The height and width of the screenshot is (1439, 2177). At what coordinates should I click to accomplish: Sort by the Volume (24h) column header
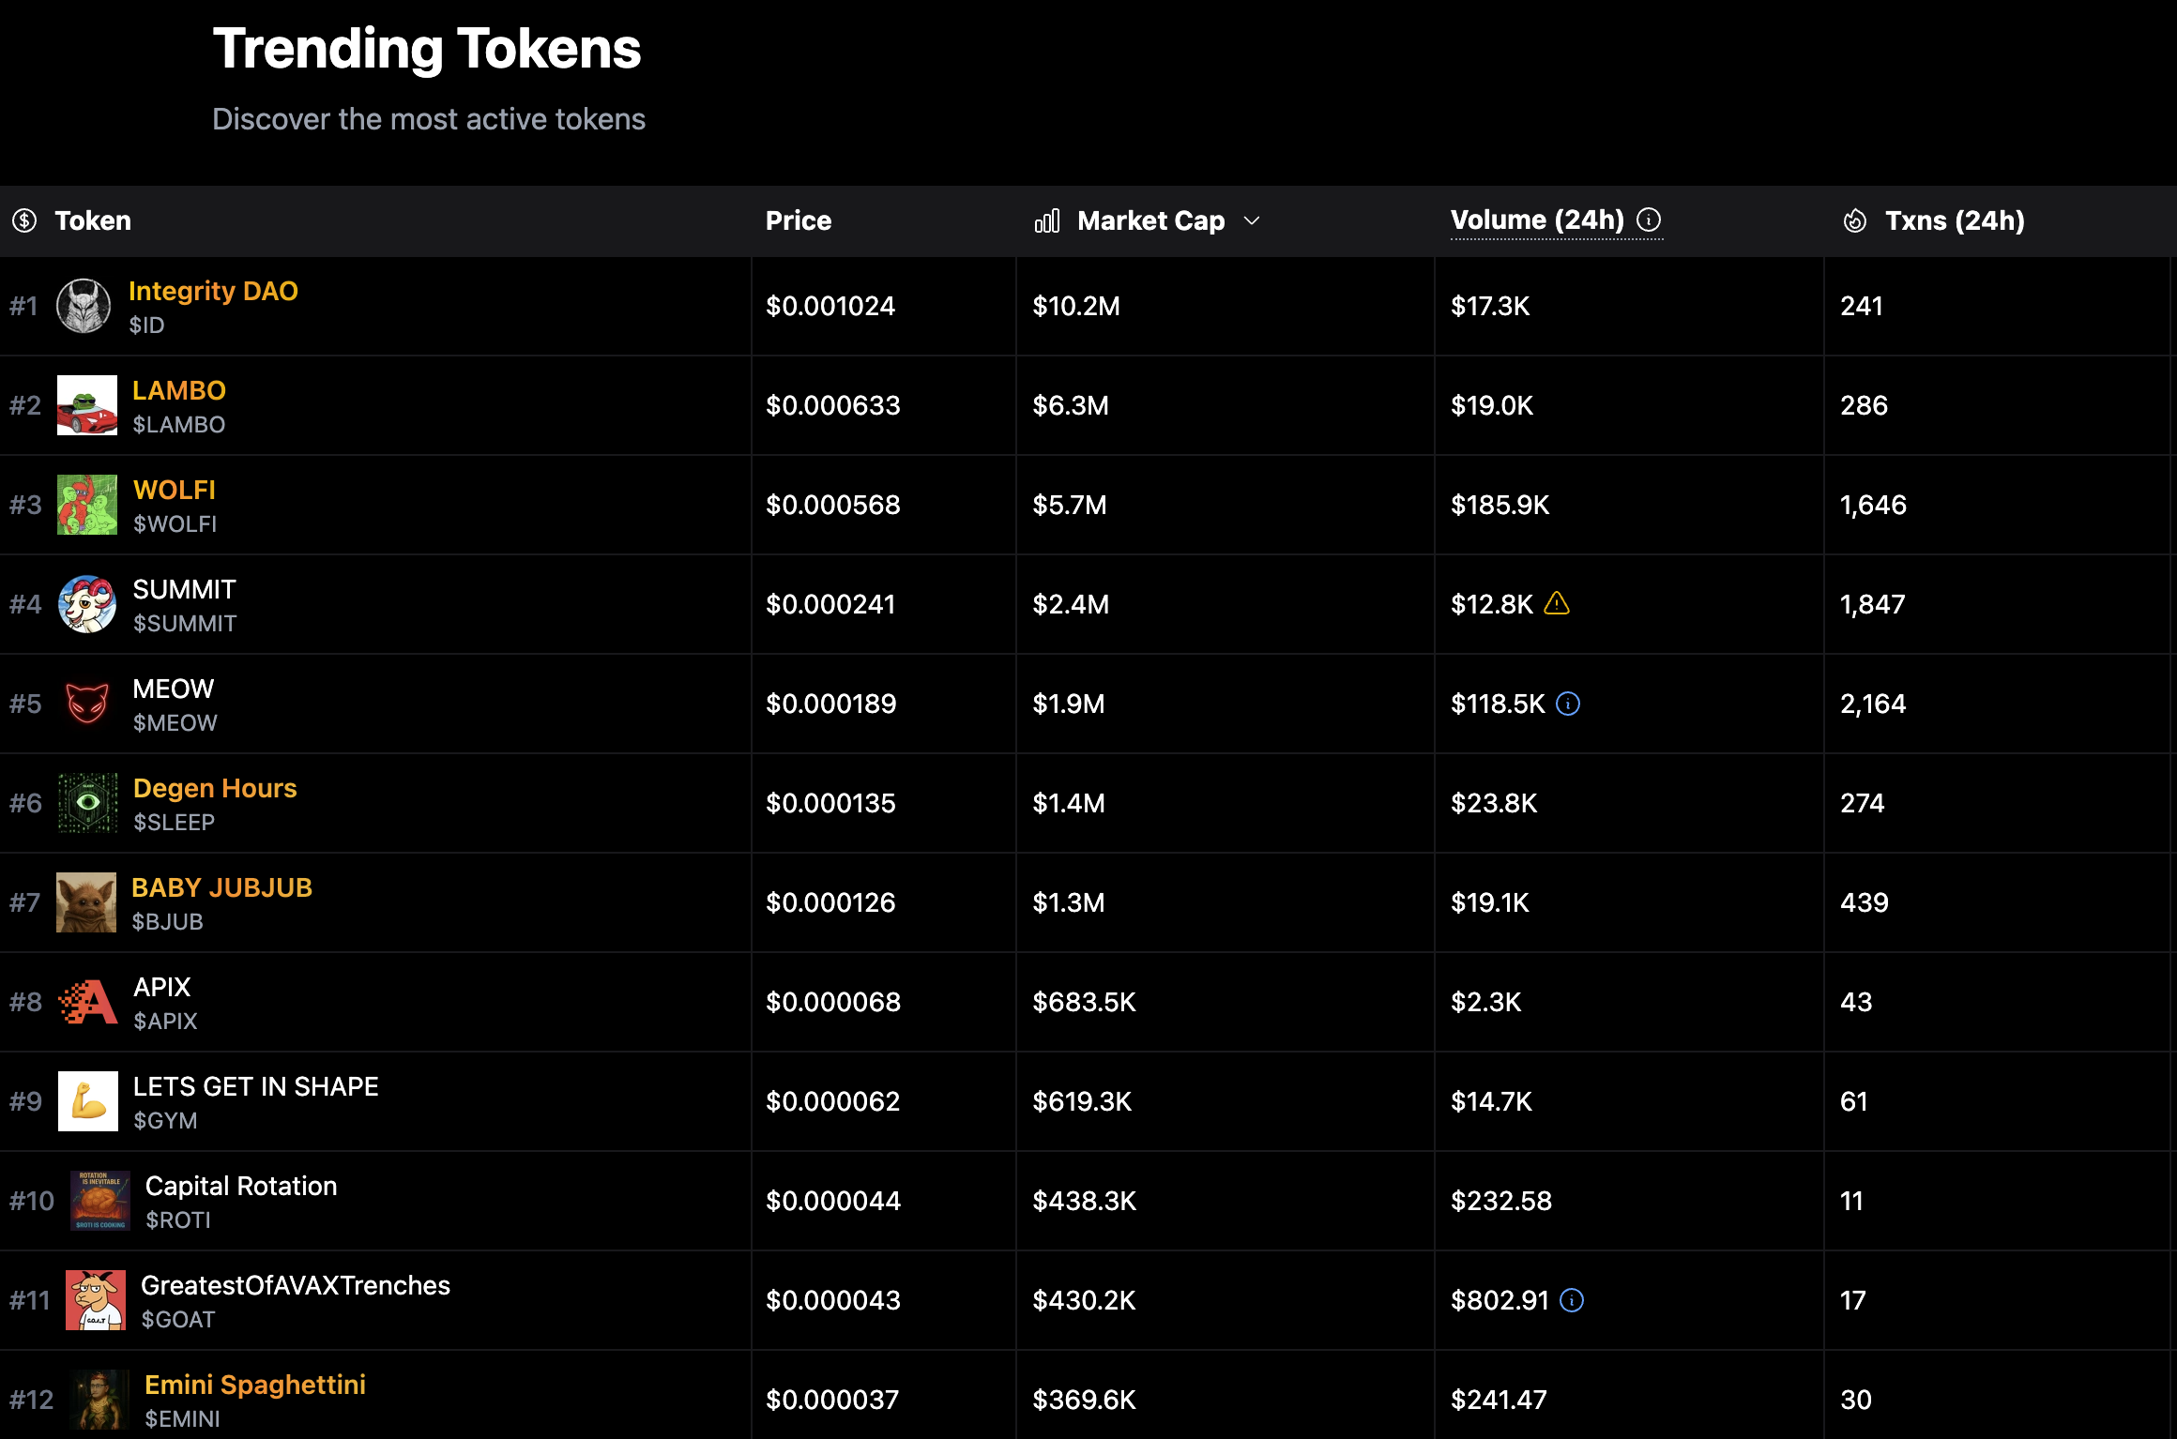click(1537, 220)
